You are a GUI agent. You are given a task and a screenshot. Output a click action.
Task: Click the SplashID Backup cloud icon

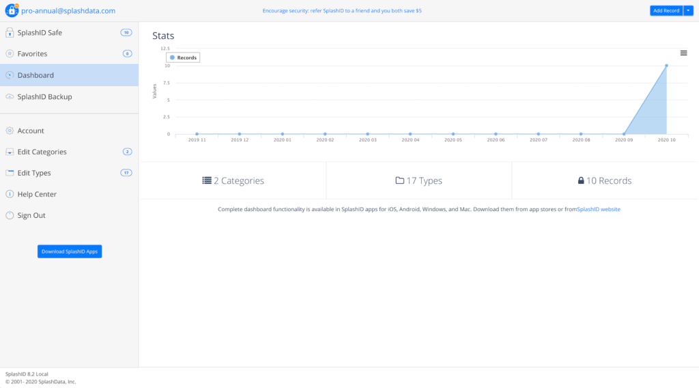pyautogui.click(x=10, y=97)
